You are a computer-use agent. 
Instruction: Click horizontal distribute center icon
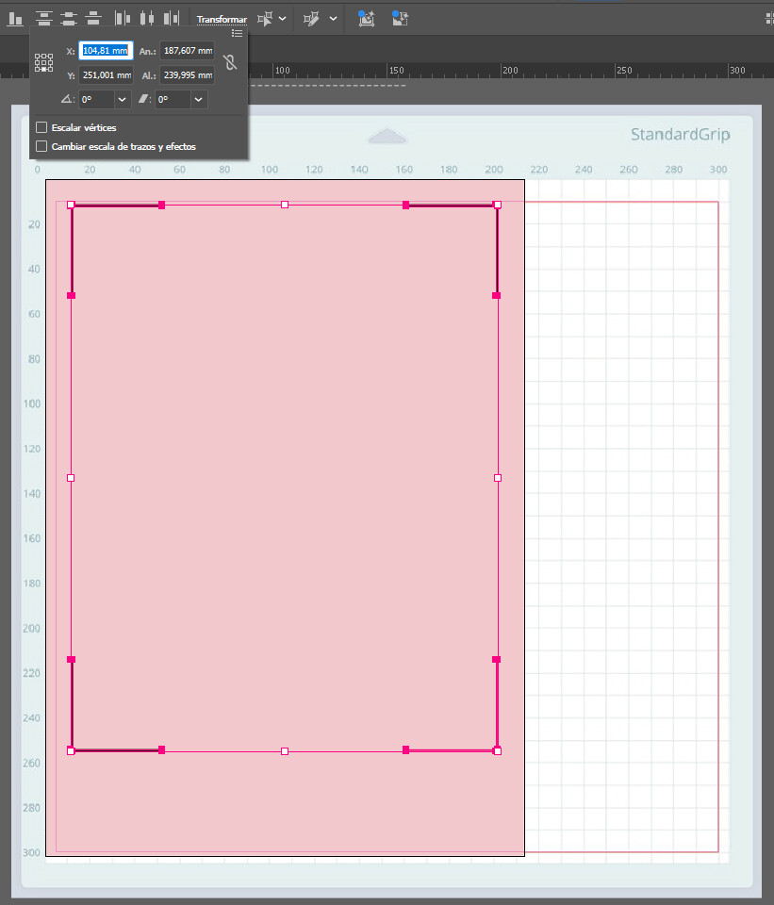coord(146,18)
